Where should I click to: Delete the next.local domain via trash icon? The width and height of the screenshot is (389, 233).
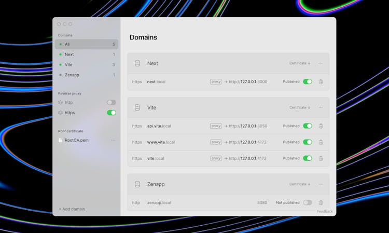point(321,81)
